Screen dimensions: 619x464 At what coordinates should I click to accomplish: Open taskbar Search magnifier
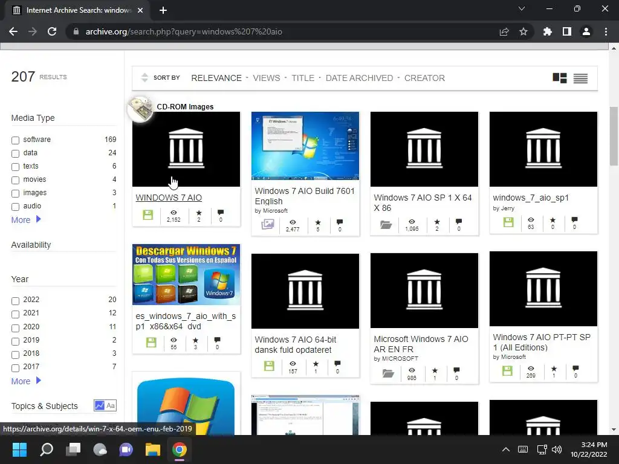coord(47,449)
